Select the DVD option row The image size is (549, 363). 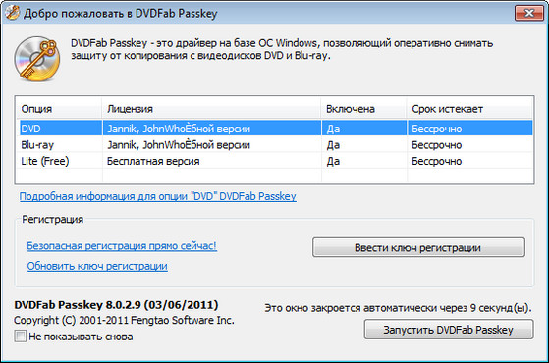276,129
